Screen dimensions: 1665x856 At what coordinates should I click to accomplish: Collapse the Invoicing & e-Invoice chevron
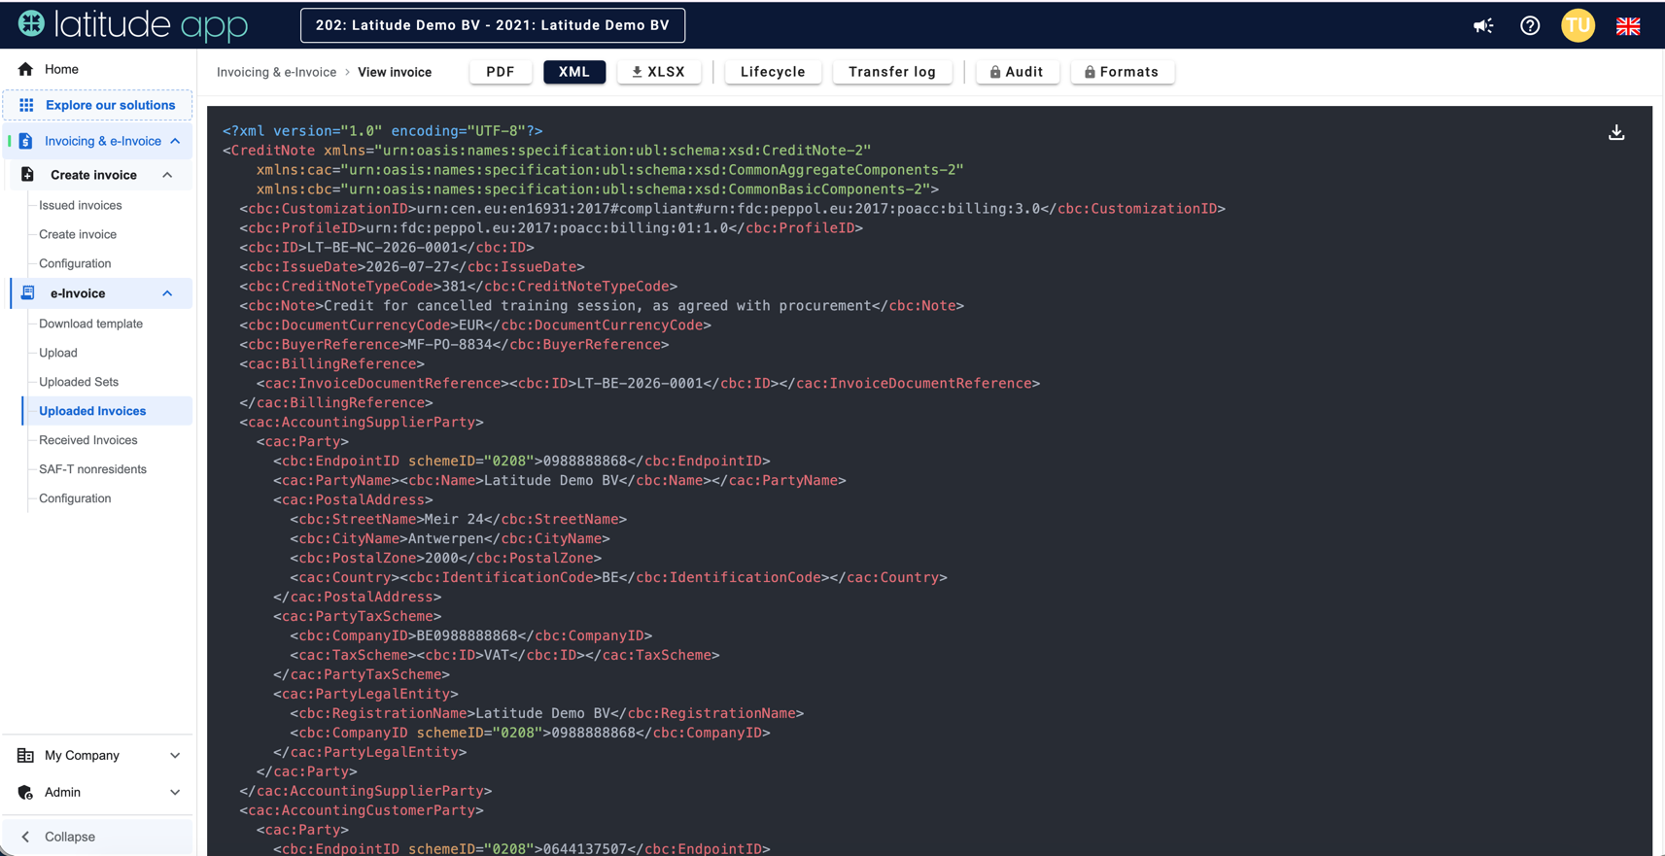pyautogui.click(x=175, y=141)
